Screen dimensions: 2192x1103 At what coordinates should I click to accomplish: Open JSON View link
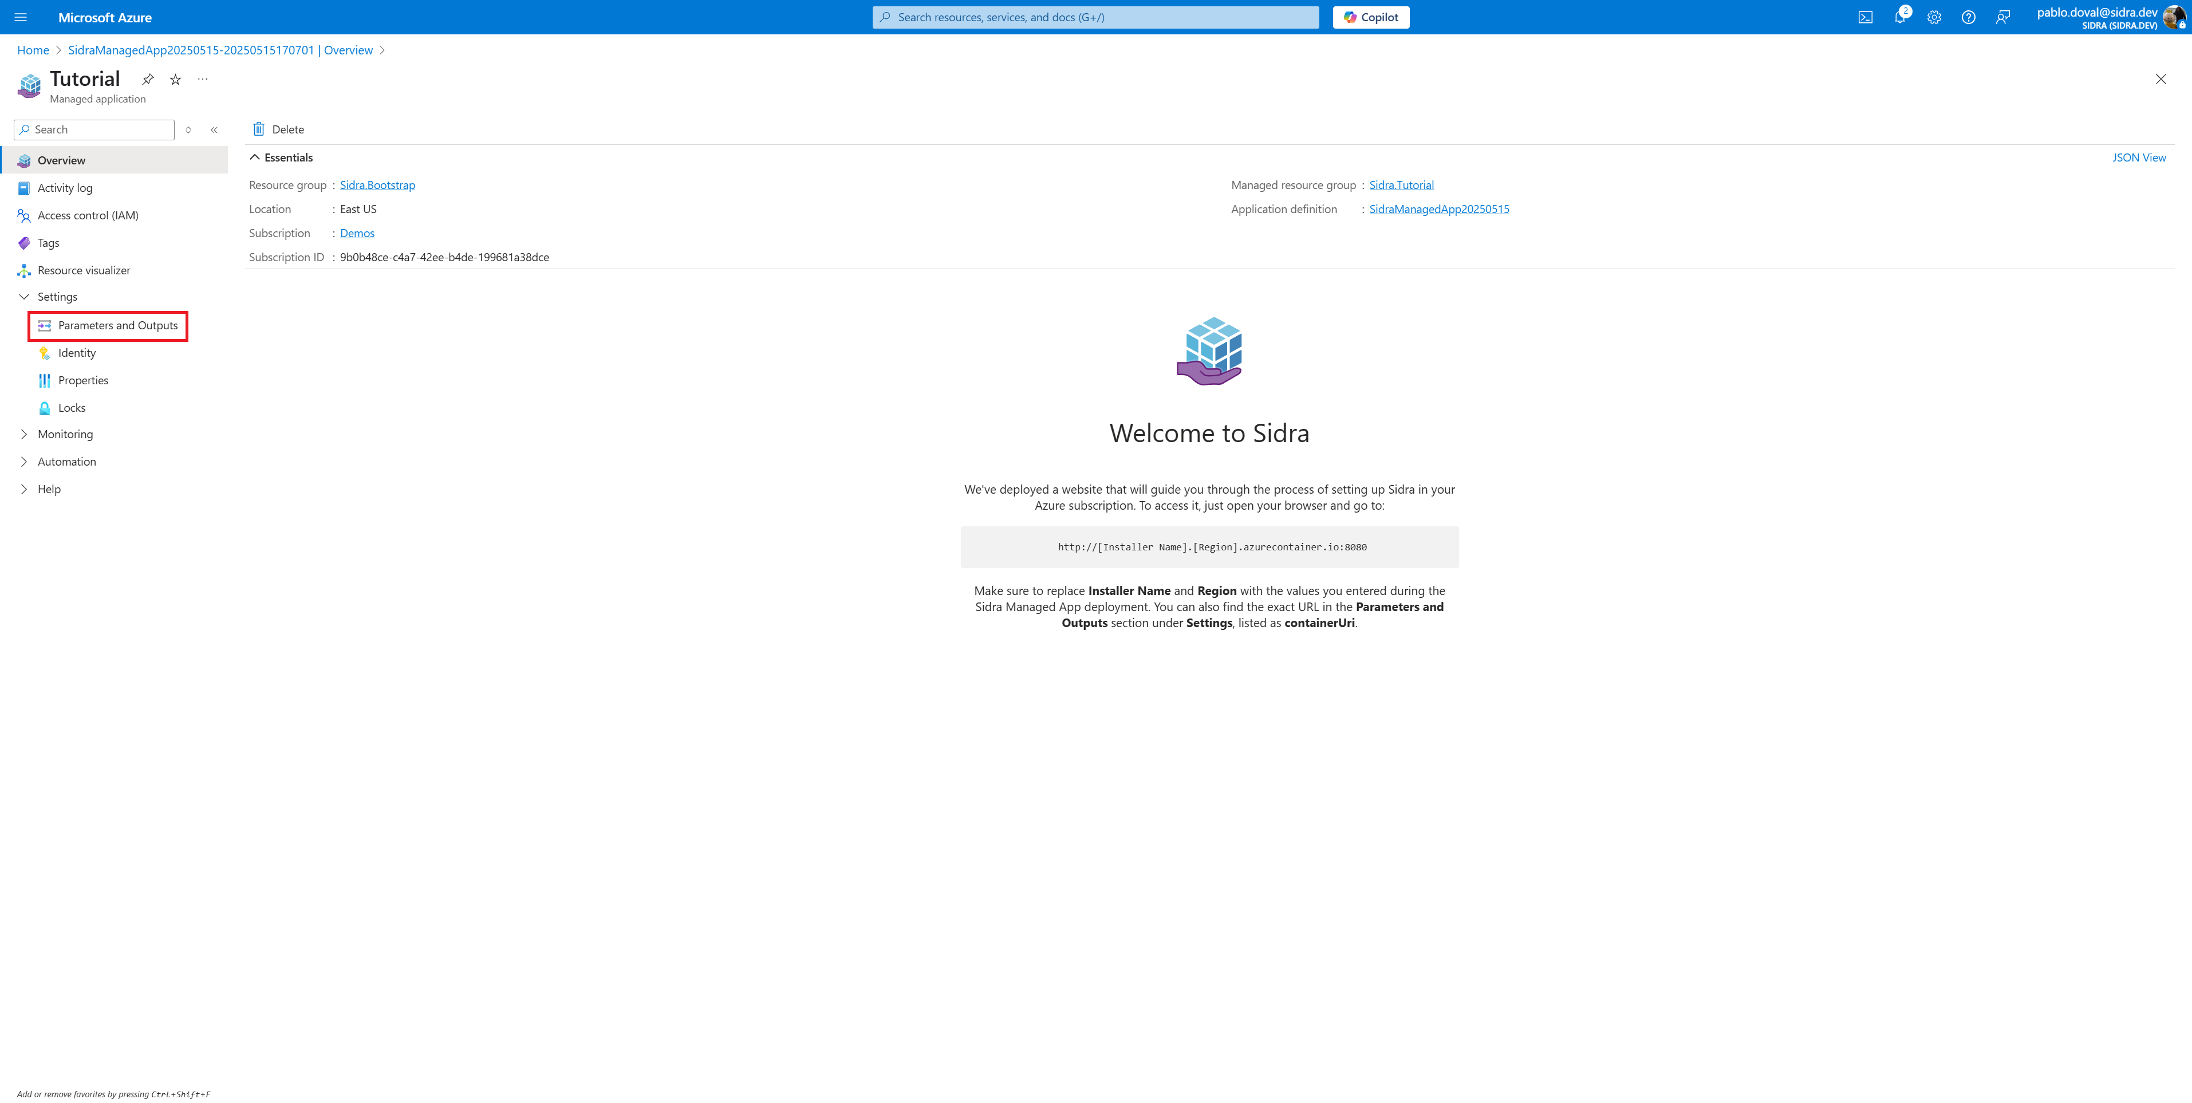click(2138, 157)
